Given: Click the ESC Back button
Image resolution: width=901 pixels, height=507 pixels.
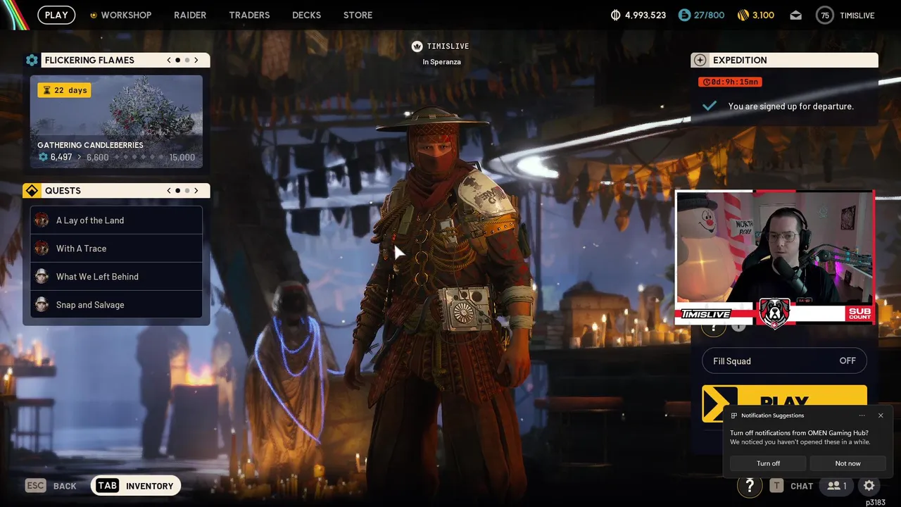Looking at the screenshot, I should [51, 486].
